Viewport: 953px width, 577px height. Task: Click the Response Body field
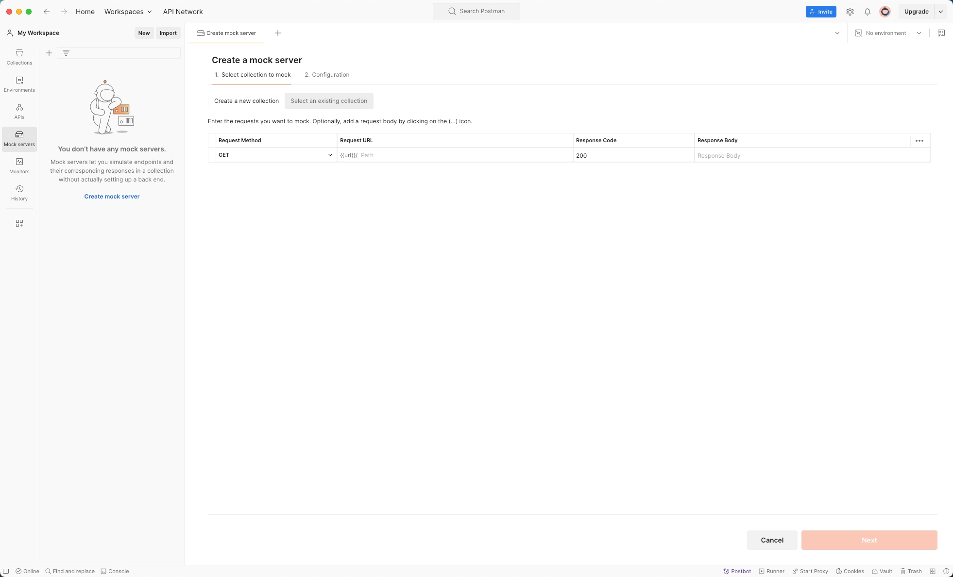[812, 155]
